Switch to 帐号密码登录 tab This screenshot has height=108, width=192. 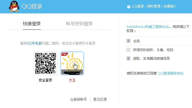pos(79,24)
